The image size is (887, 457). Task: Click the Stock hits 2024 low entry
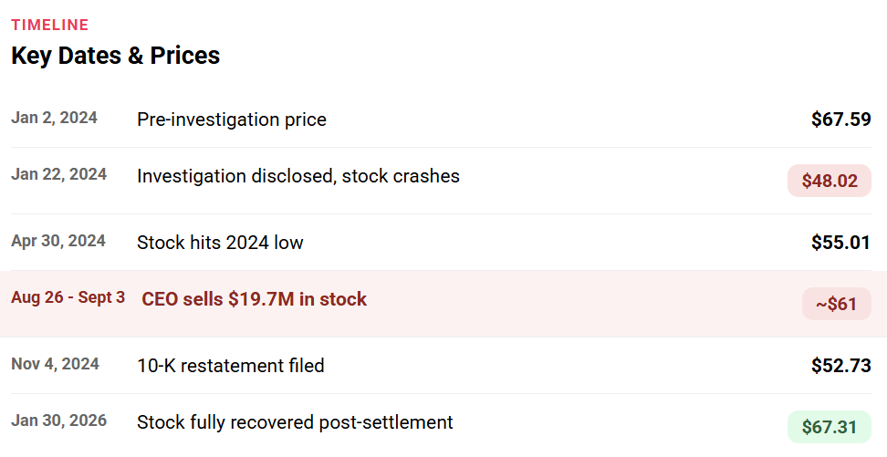220,243
